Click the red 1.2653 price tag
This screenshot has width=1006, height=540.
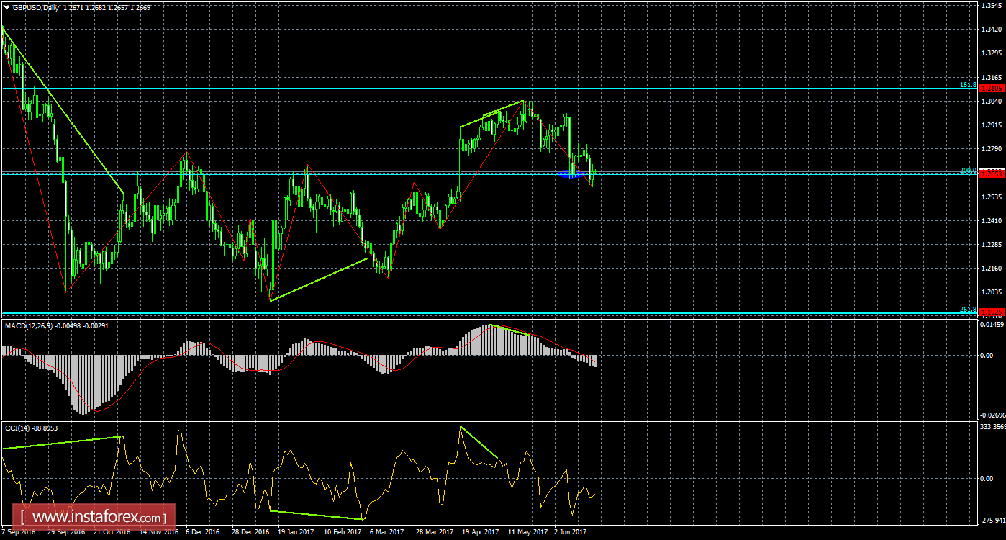point(992,174)
